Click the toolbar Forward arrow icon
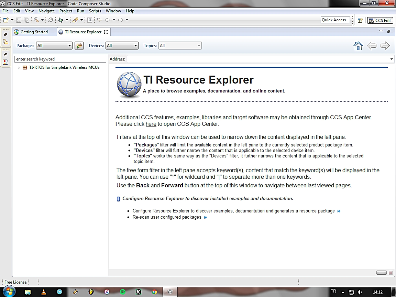396x297 pixels. point(121,20)
